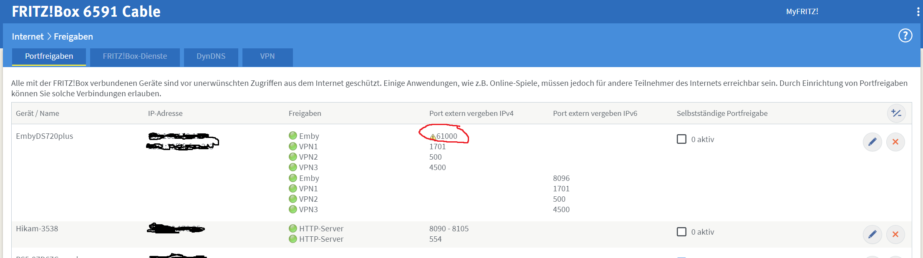923x258 pixels.
Task: Click Port extern vergeben IPv4 header
Action: click(x=472, y=113)
